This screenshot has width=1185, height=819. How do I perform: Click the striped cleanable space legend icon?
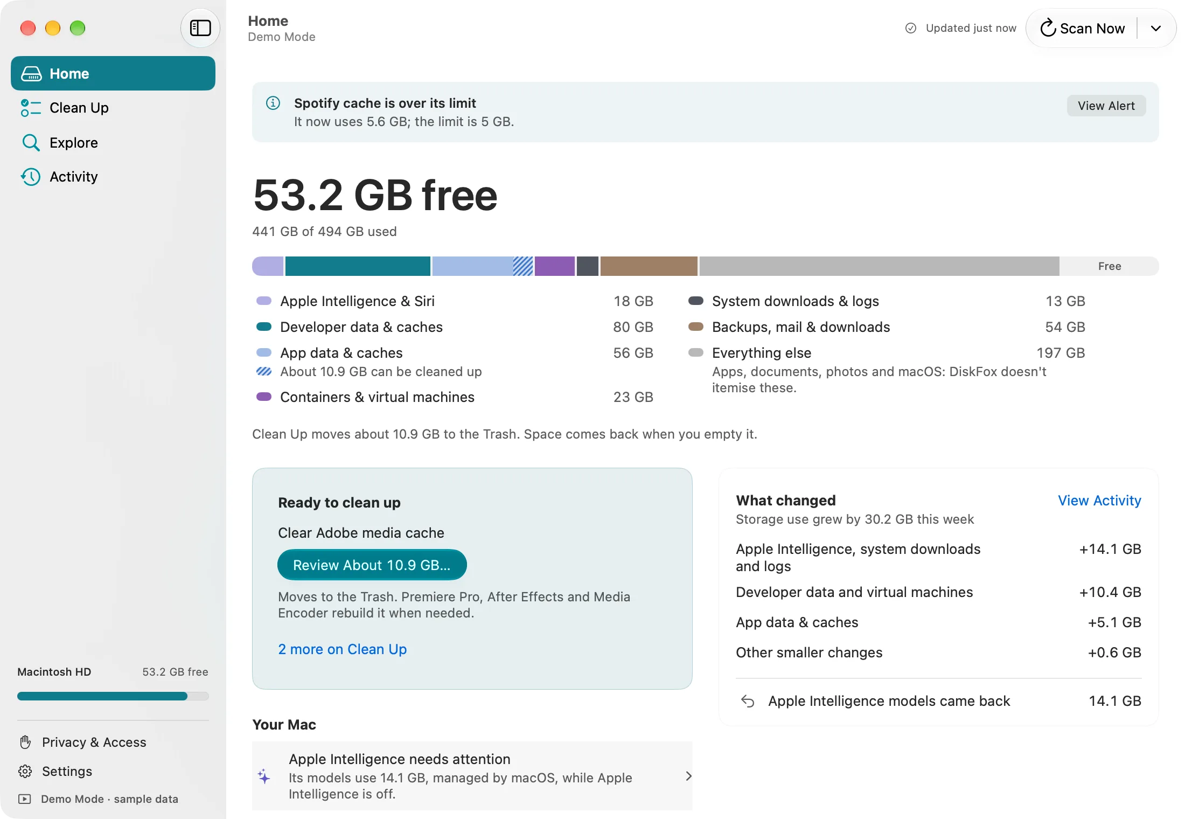(x=264, y=371)
